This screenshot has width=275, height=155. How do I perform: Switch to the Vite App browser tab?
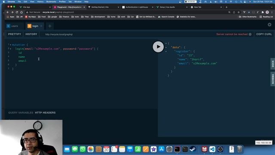point(35,7)
